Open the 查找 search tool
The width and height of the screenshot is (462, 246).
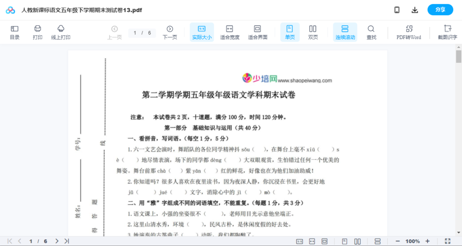371,32
